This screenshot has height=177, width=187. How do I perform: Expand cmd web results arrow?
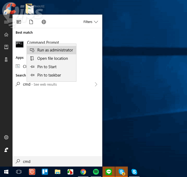pos(96,84)
